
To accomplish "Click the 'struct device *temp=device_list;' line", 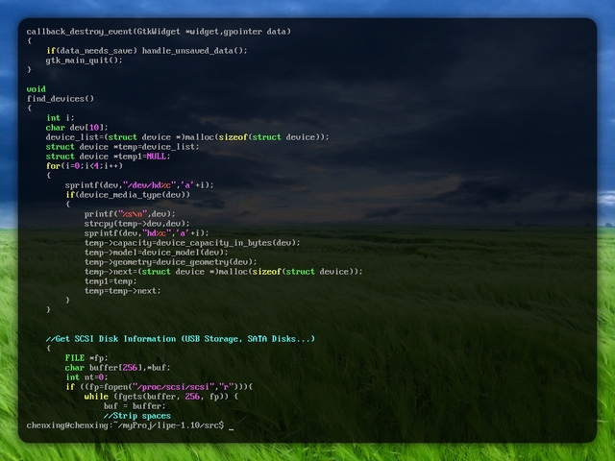I will coord(122,147).
